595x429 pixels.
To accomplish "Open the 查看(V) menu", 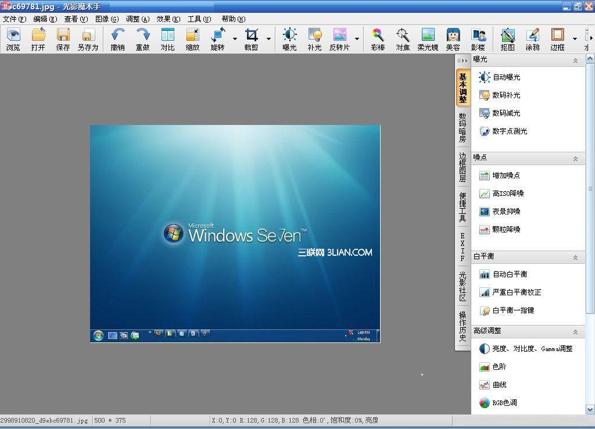I will click(76, 19).
